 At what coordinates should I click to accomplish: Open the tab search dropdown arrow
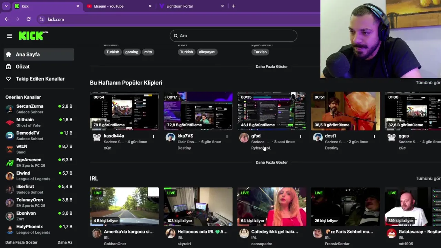[x=6, y=6]
